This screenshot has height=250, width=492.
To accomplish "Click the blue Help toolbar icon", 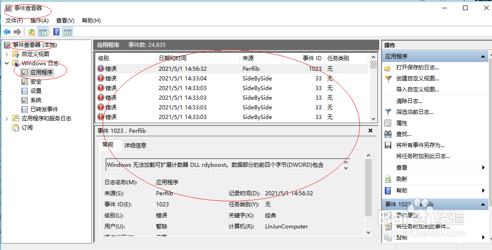I will pos(57,32).
